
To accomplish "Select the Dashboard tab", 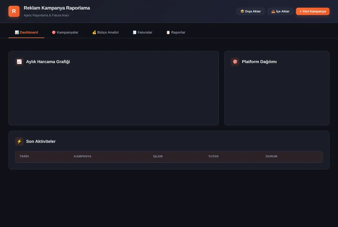I will click(x=26, y=32).
